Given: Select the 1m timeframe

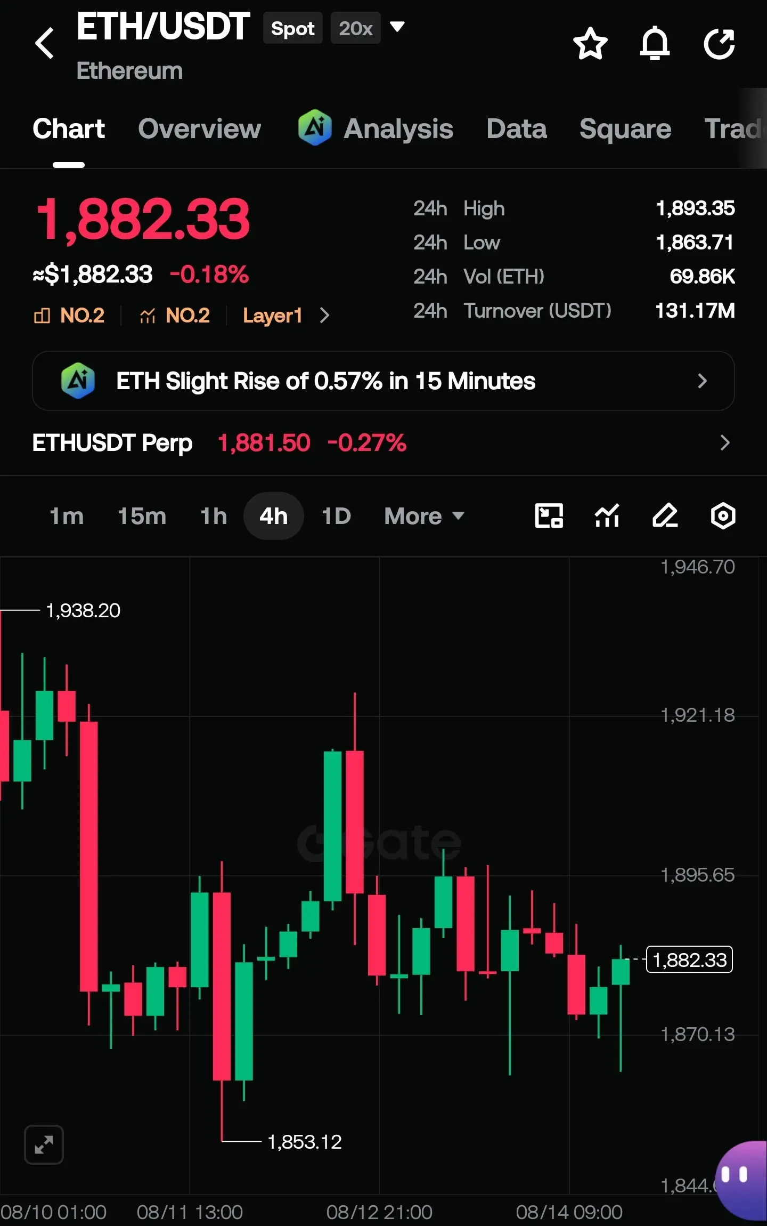Looking at the screenshot, I should pos(67,516).
